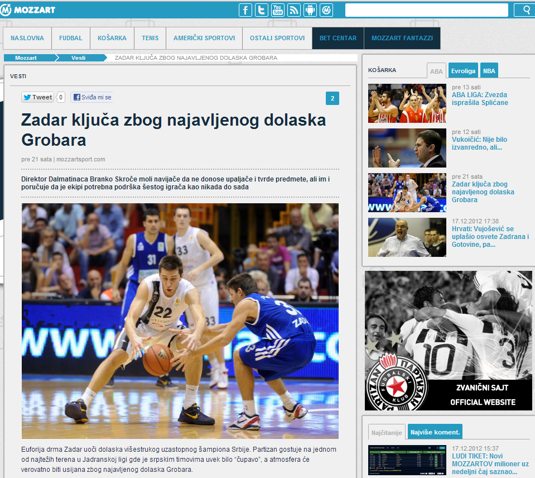Click the Twitter icon in header

click(x=262, y=10)
